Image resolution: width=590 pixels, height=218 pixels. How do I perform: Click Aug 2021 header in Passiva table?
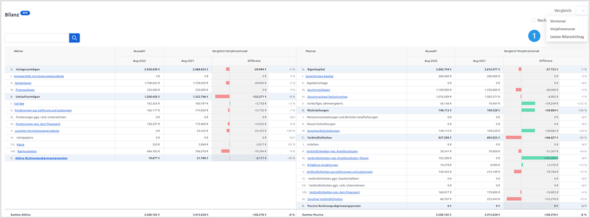[479, 61]
